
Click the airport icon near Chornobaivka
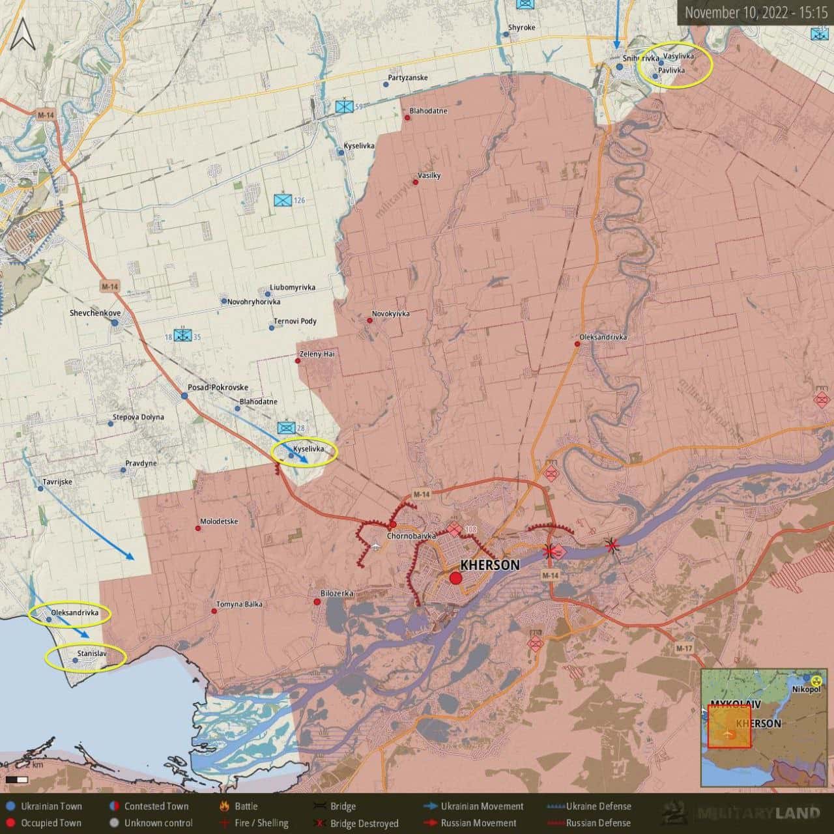coord(376,545)
